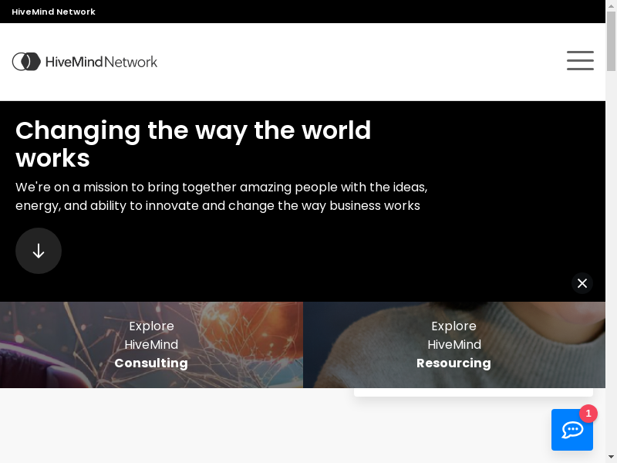Viewport: 617px width, 463px height.
Task: Open the hamburger navigation menu
Action: coord(580,61)
